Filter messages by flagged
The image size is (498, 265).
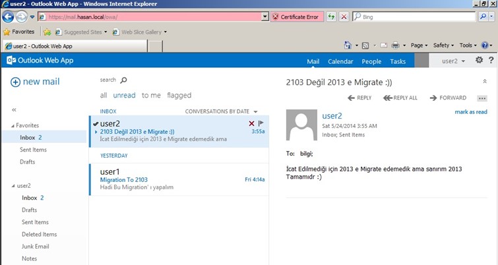click(179, 96)
